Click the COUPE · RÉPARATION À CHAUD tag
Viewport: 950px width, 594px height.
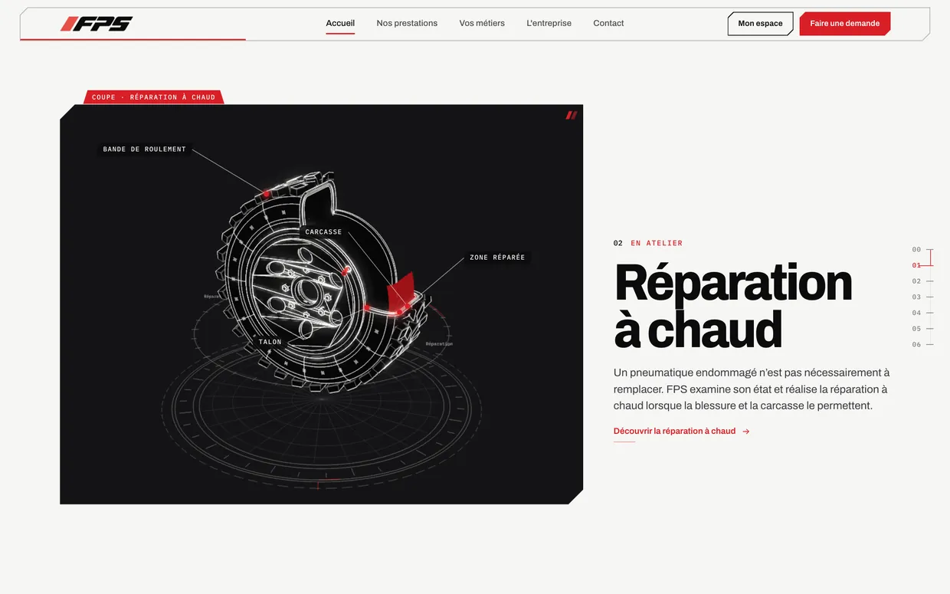click(153, 97)
